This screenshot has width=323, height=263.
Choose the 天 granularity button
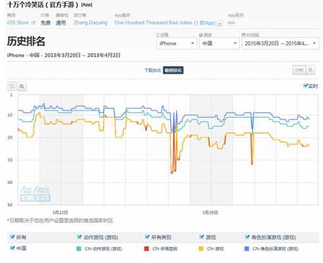(x=311, y=70)
